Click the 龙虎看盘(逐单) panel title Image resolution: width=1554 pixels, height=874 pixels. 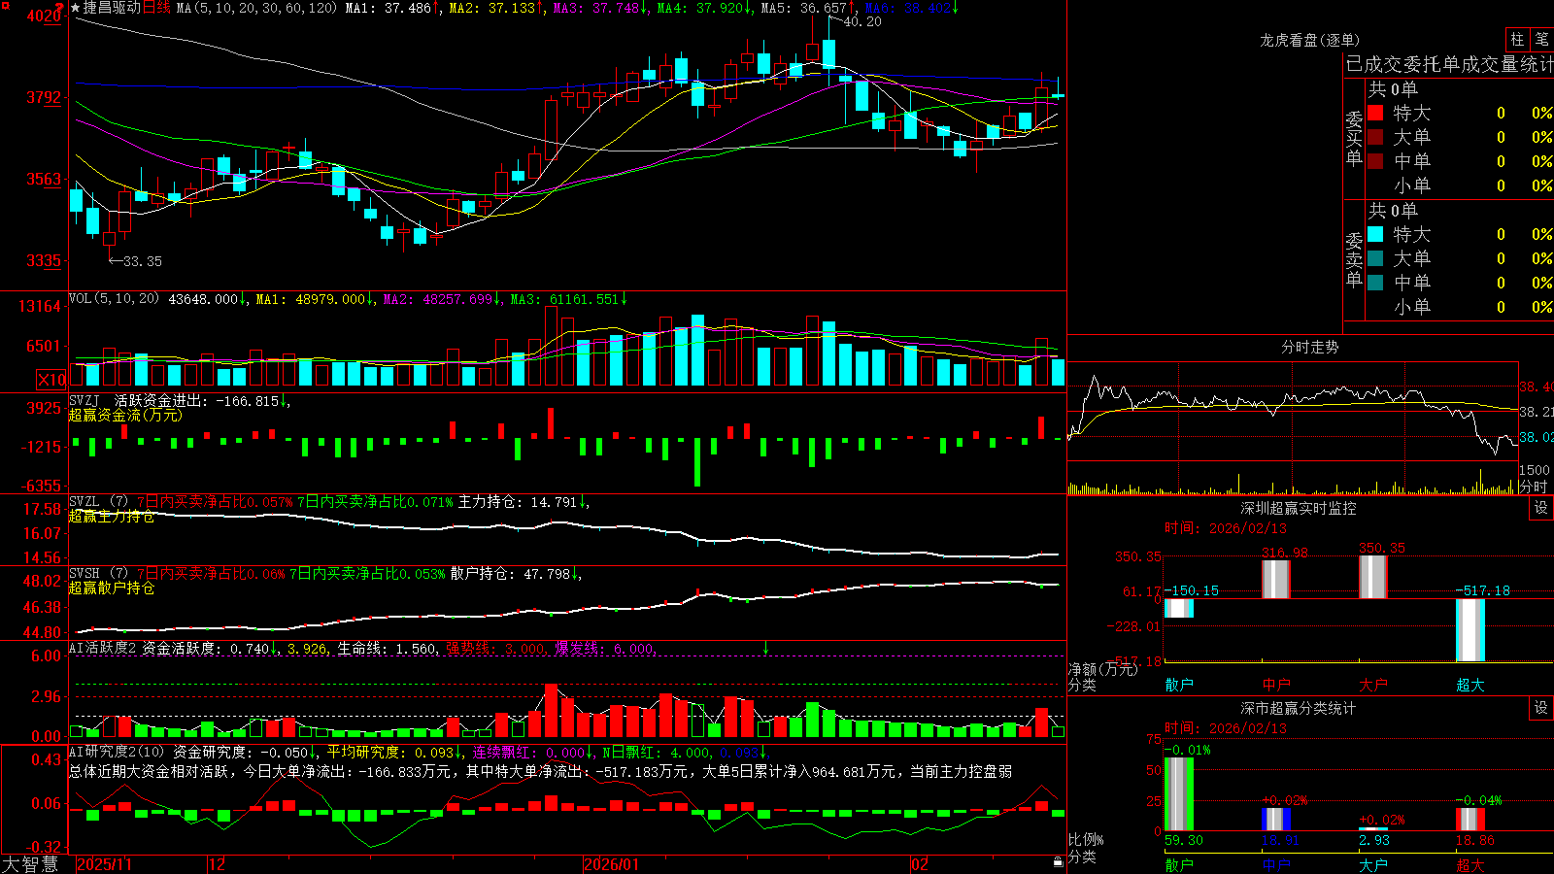coord(1309,40)
